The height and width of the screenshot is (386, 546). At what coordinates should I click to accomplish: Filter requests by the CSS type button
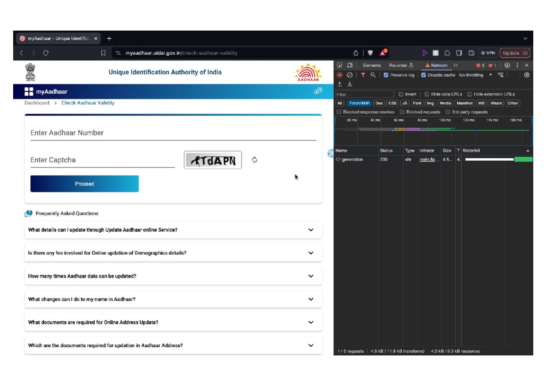[x=393, y=103]
